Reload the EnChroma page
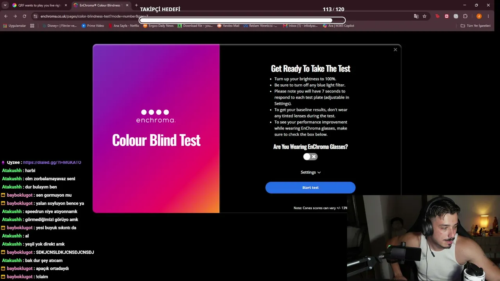The width and height of the screenshot is (500, 281). click(x=24, y=16)
